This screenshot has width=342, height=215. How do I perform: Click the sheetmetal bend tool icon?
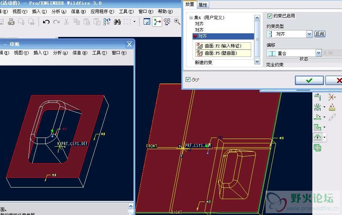pyautogui.click(x=318, y=107)
